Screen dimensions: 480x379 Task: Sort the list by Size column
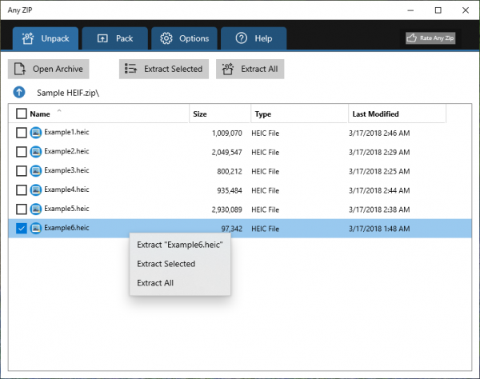(x=200, y=114)
